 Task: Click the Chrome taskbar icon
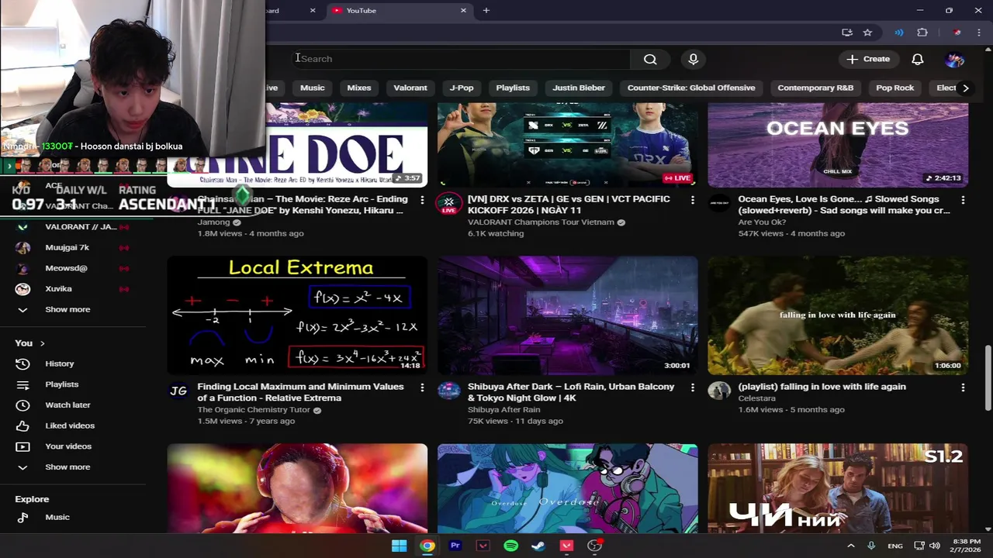coord(427,546)
